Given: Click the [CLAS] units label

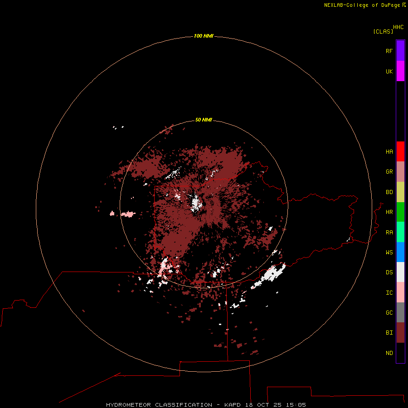Looking at the screenshot, I should (x=383, y=31).
